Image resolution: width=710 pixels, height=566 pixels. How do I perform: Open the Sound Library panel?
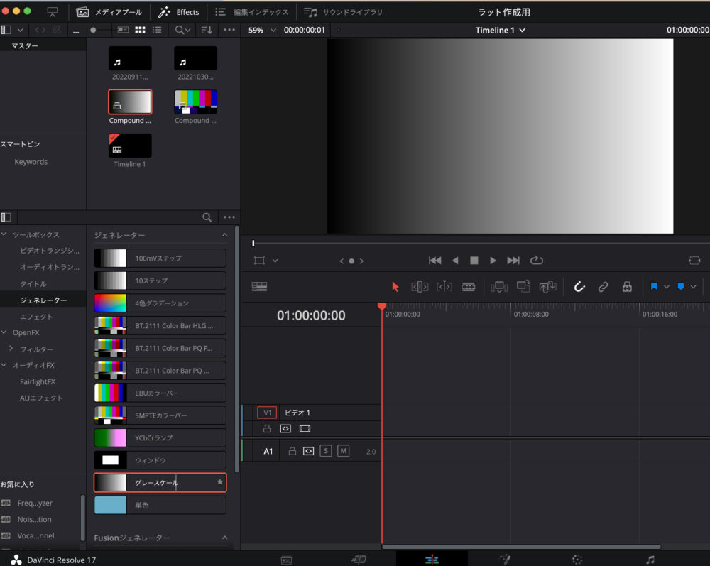click(x=343, y=12)
